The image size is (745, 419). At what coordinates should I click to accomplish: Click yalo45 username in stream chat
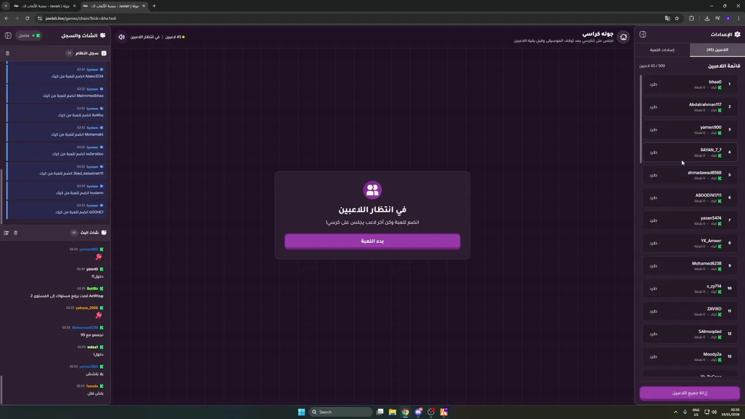[92, 269]
